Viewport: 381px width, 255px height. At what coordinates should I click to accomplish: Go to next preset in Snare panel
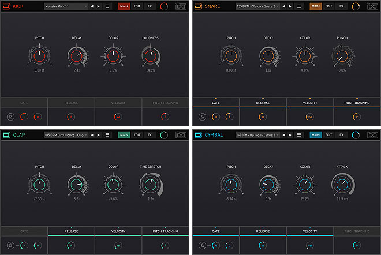290,6
